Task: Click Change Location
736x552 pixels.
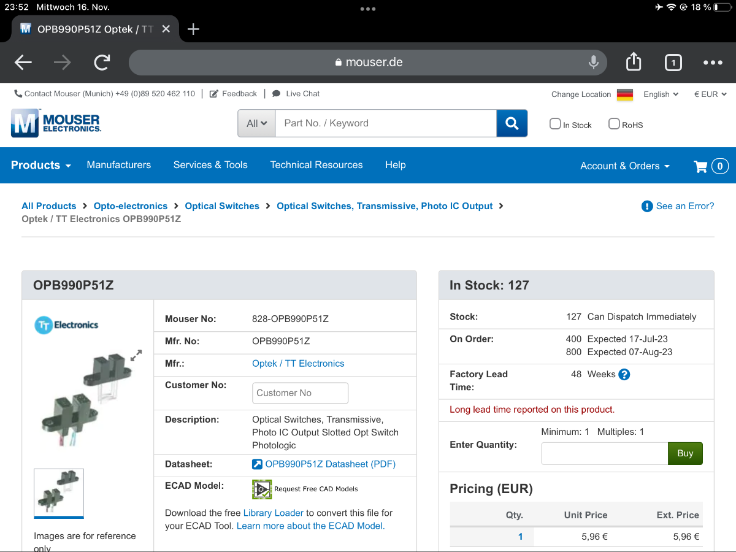Action: (581, 94)
